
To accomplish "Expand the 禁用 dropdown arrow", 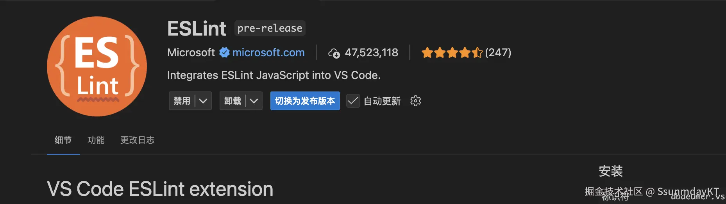I will (203, 101).
